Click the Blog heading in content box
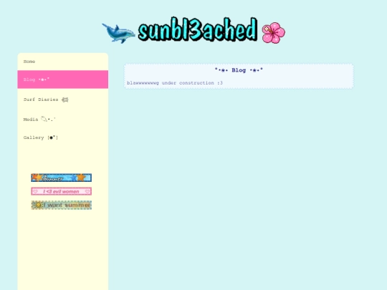Image resolution: width=387 pixels, height=290 pixels. pos(239,70)
